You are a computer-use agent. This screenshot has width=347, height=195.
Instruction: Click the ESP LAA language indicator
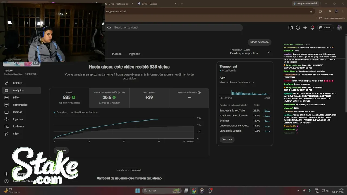point(317,191)
